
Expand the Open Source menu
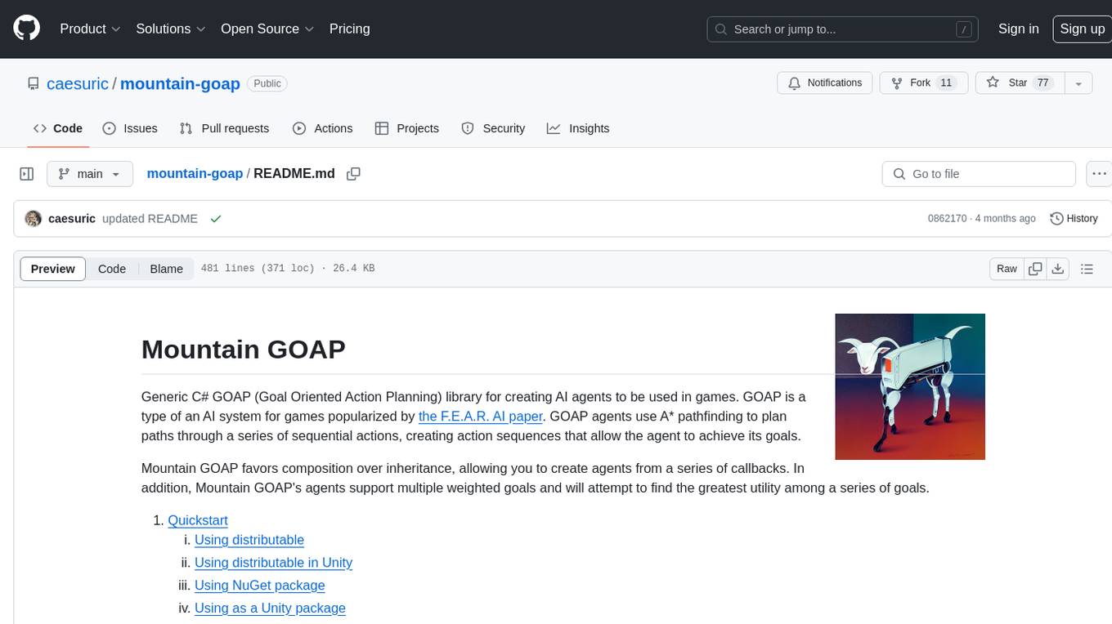click(x=267, y=29)
